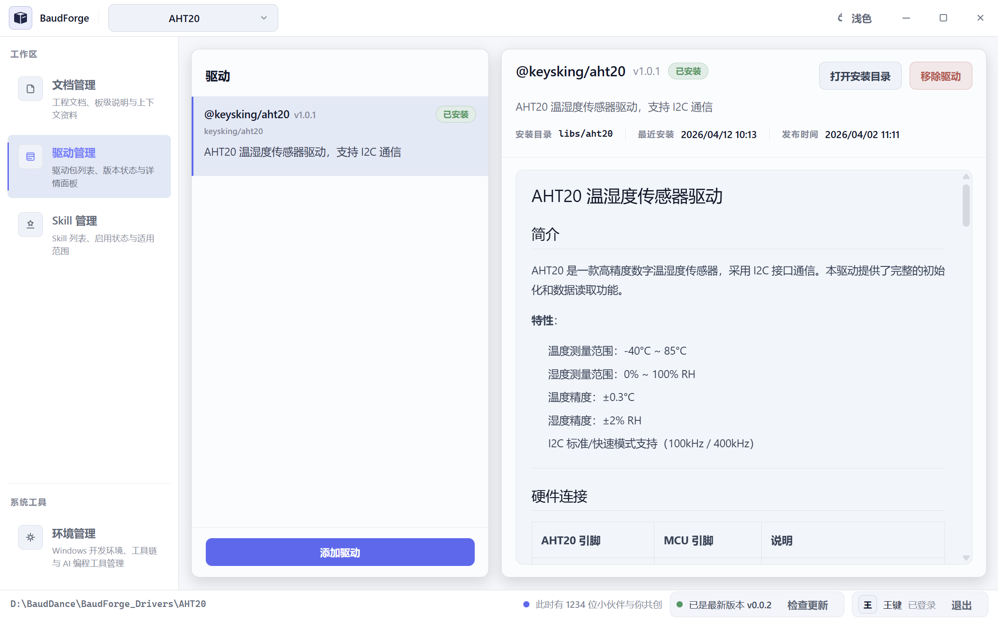Click the 说明 table header

point(782,540)
